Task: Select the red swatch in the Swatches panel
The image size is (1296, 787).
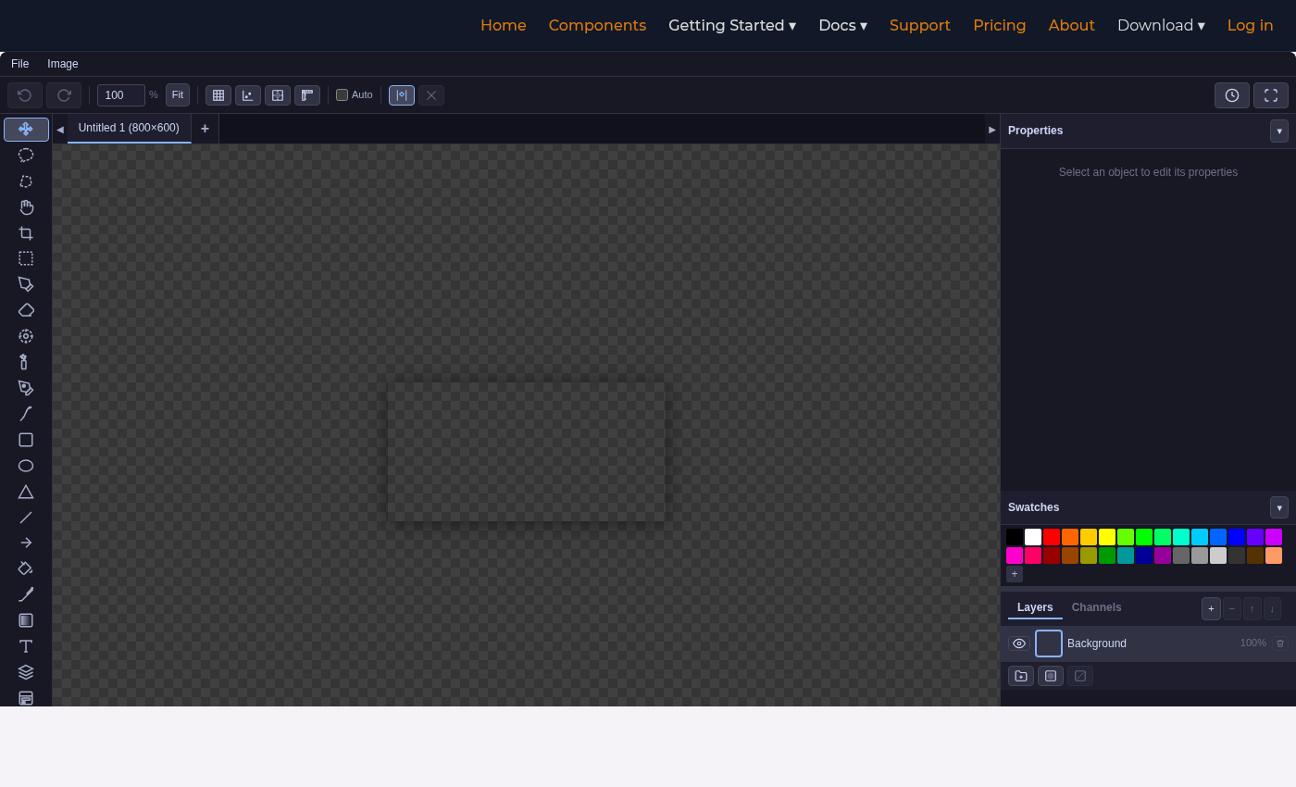Action: click(x=1051, y=536)
